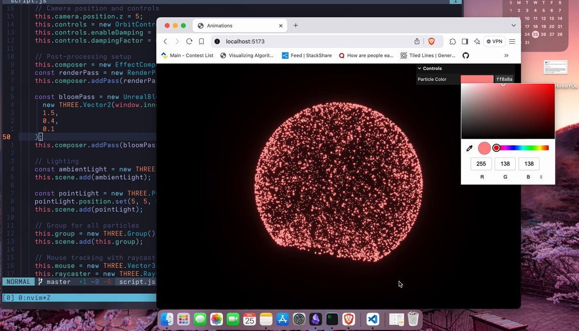Open the GitHub bookmark icon

[x=466, y=55]
